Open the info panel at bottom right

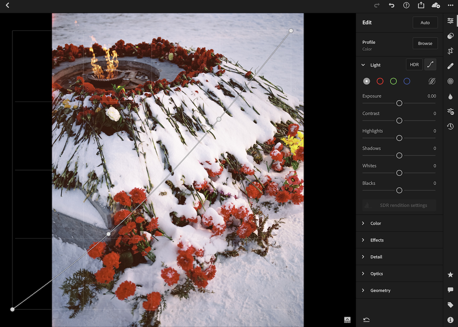coord(450,320)
